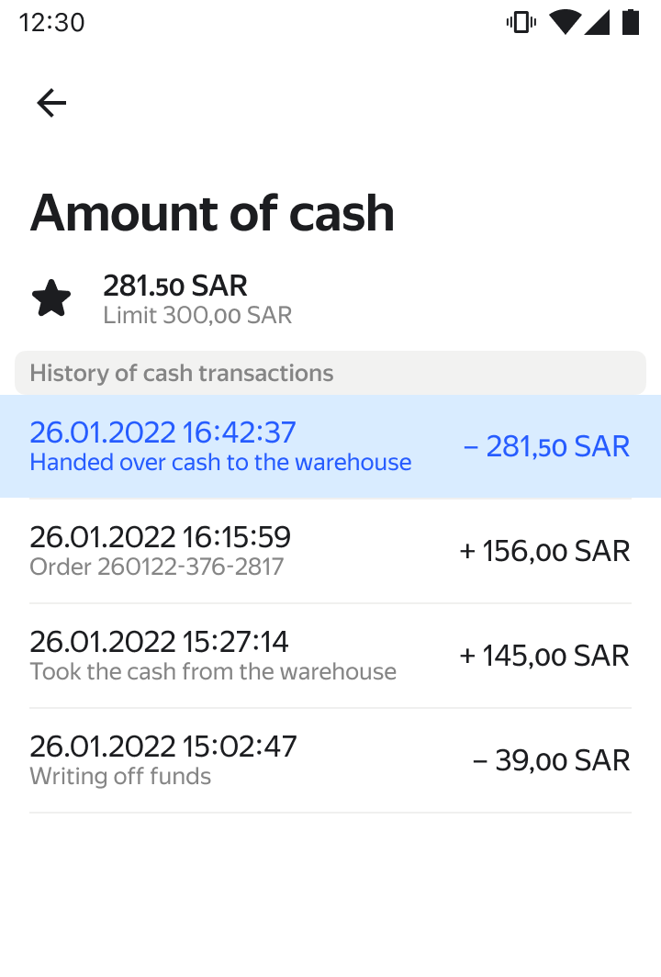Tap the cellular signal status icon

(598, 22)
